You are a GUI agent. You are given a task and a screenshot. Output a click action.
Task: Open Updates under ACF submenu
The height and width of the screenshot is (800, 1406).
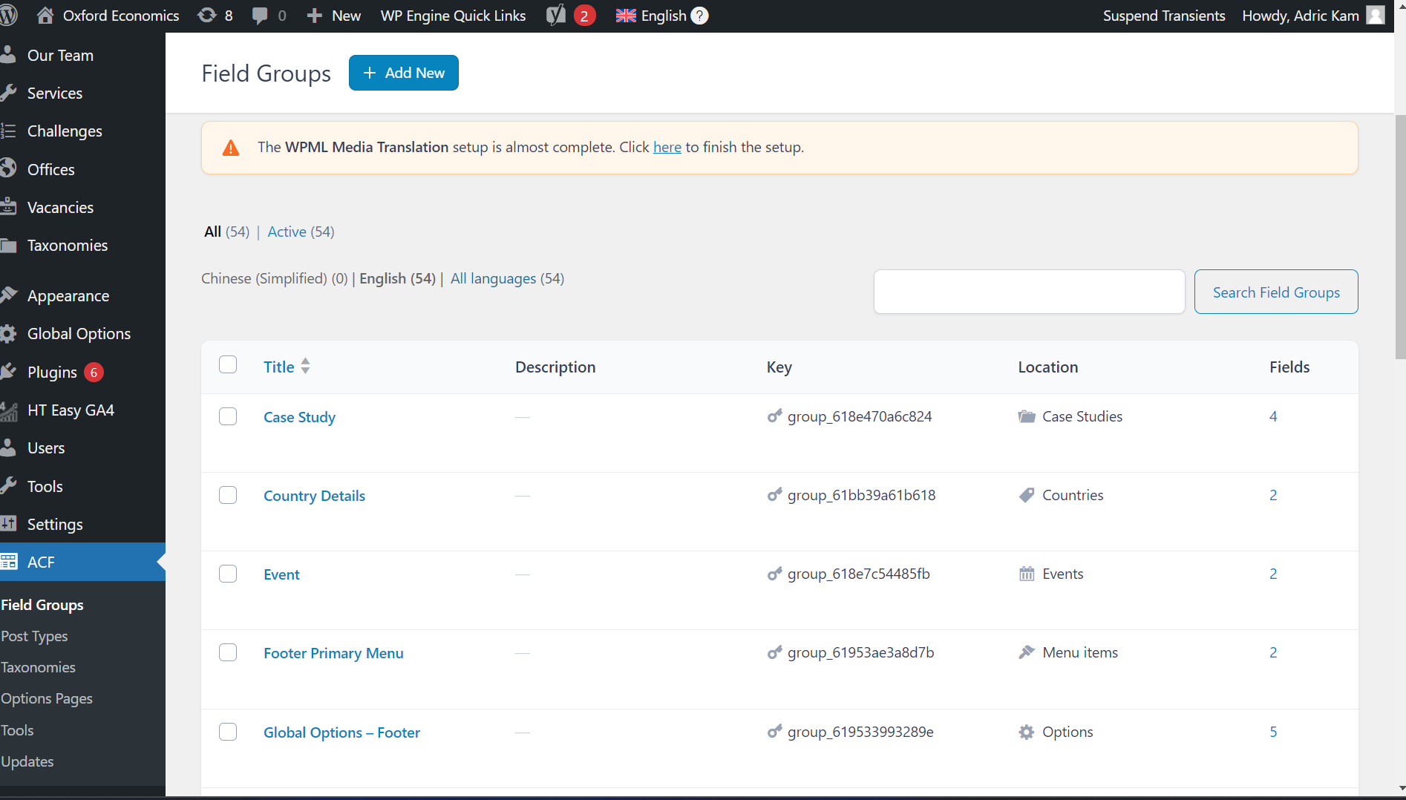point(27,761)
